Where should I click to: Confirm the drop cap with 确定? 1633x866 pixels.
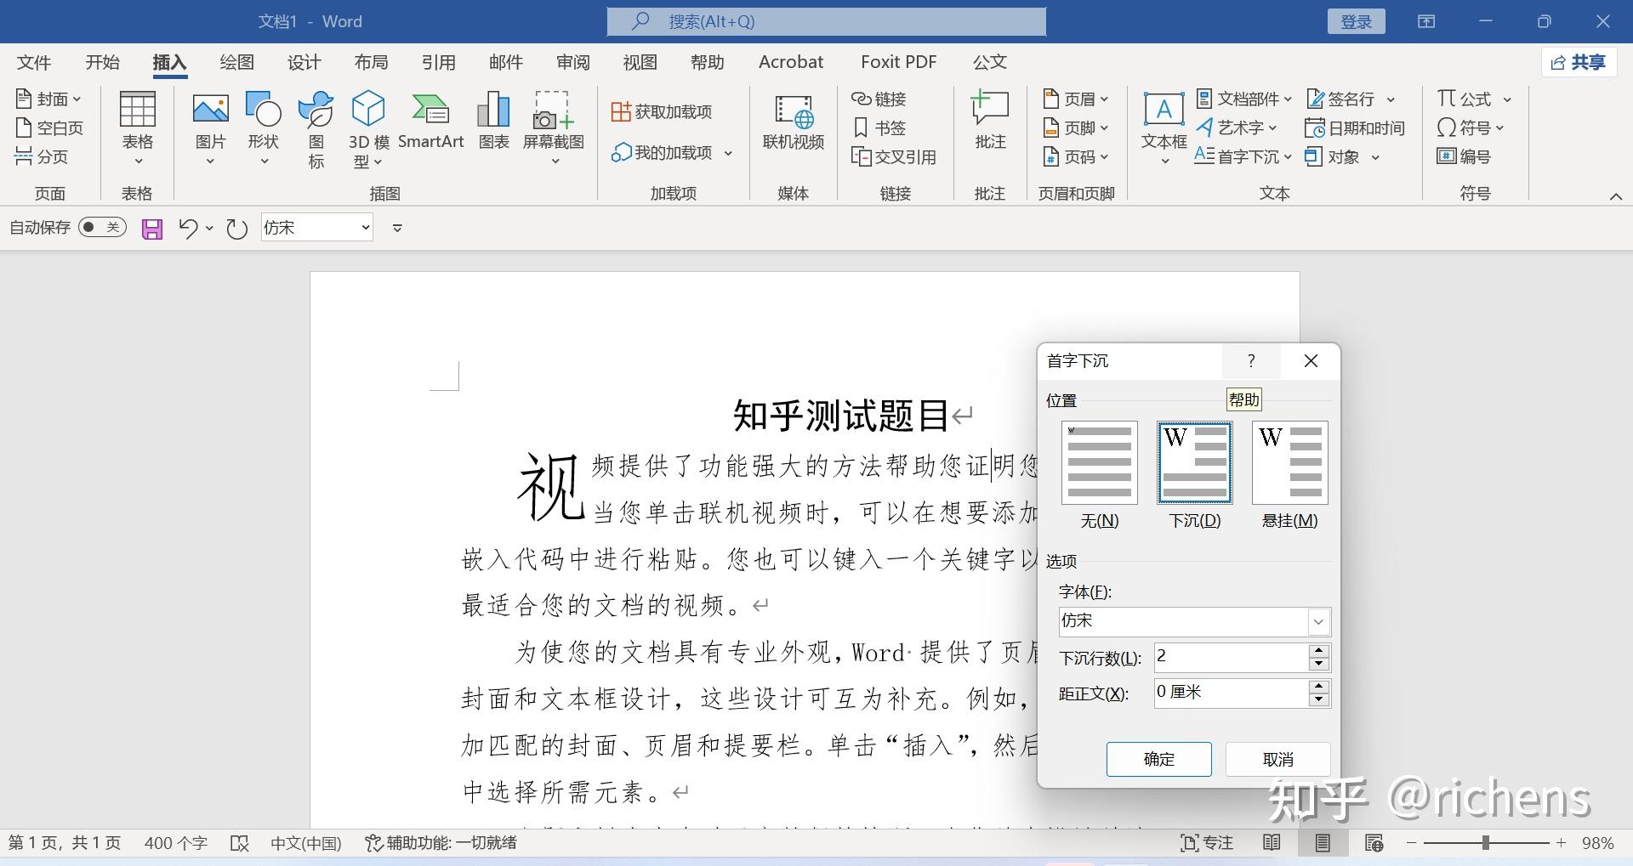pos(1158,759)
